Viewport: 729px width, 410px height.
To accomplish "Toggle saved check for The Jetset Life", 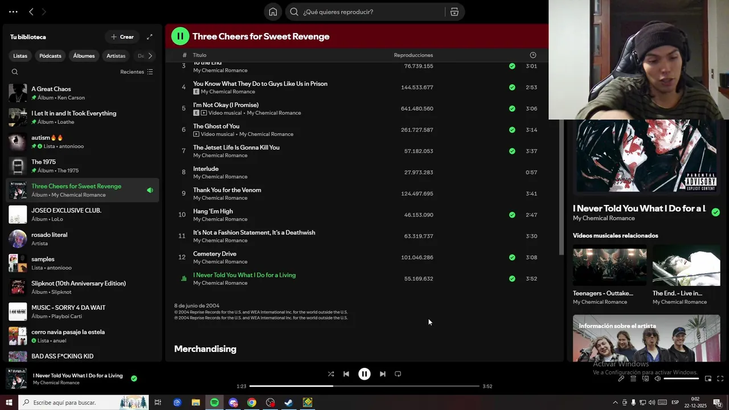I will click(x=512, y=151).
